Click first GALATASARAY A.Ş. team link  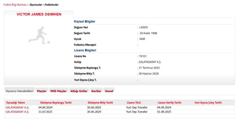pos(17,108)
